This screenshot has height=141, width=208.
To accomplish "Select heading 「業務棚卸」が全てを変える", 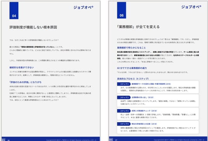I will 138,27.
